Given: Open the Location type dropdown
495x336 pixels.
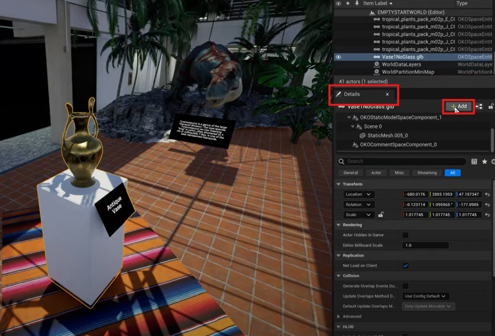Looking at the screenshot, I should pyautogui.click(x=358, y=195).
